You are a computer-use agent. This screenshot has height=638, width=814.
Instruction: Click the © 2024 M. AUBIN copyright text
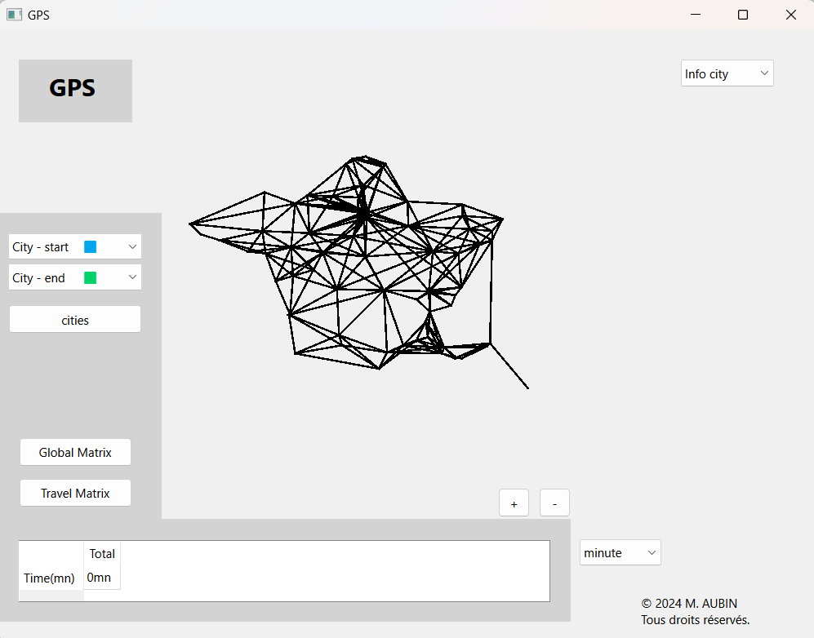(689, 603)
